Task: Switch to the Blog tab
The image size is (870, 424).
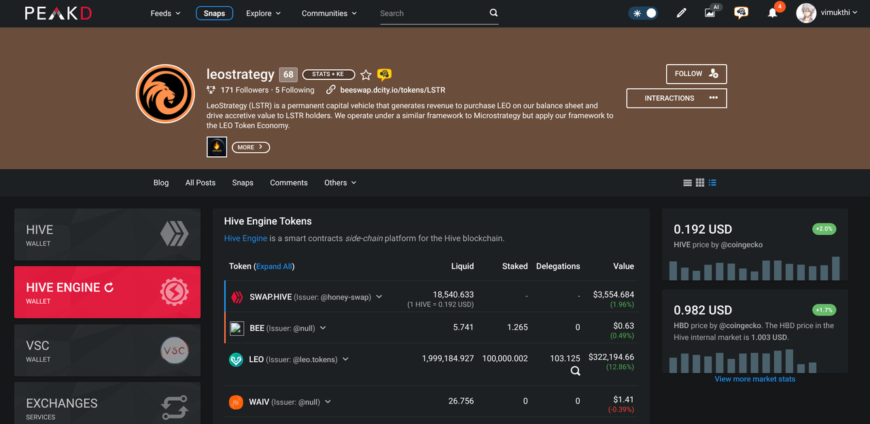Action: [x=161, y=183]
